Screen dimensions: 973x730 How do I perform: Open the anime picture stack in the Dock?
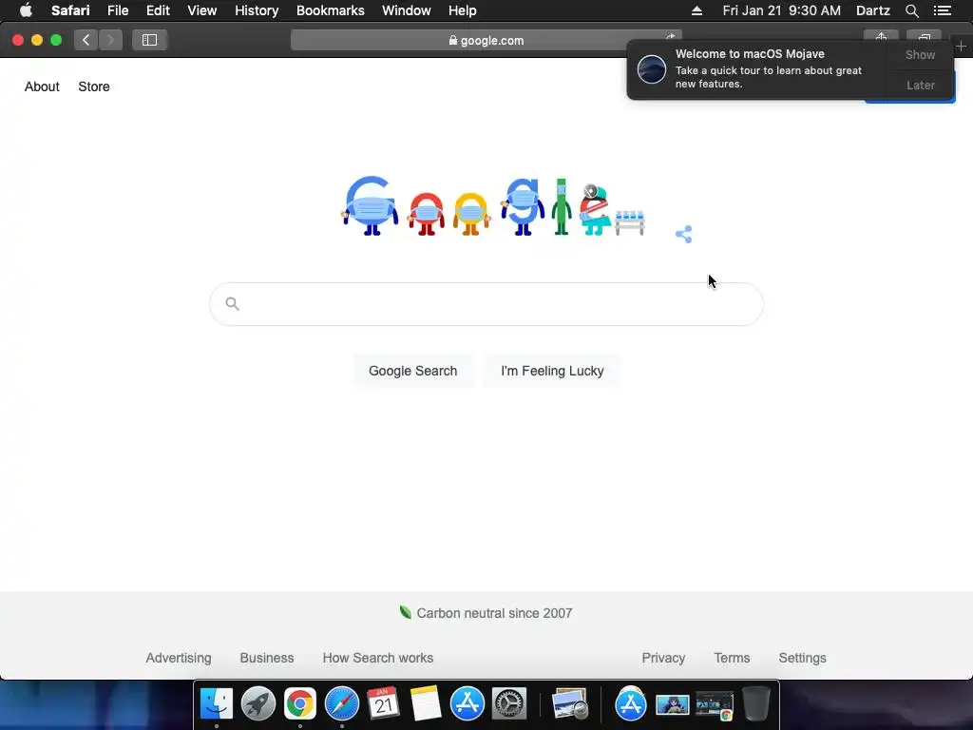click(672, 704)
